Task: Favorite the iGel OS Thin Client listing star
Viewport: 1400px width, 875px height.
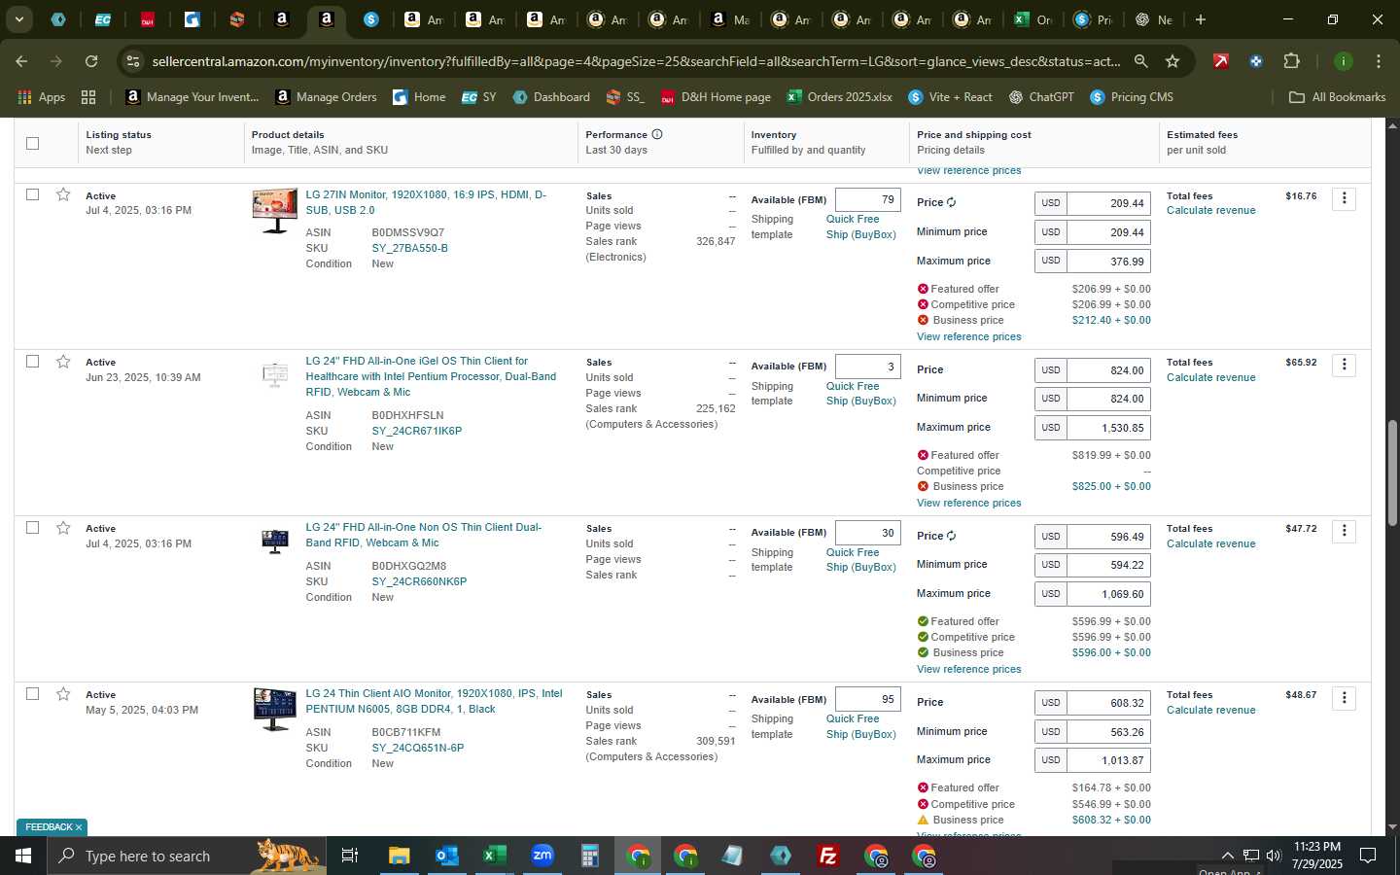Action: 63,361
